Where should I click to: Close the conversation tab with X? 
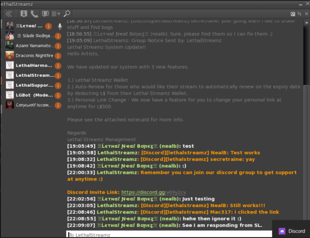click(306, 14)
